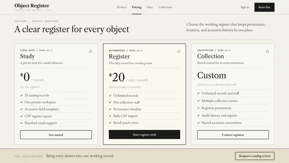Click Request a catalog review button
Image resolution: width=289 pixels, height=163 pixels.
[x=255, y=156]
